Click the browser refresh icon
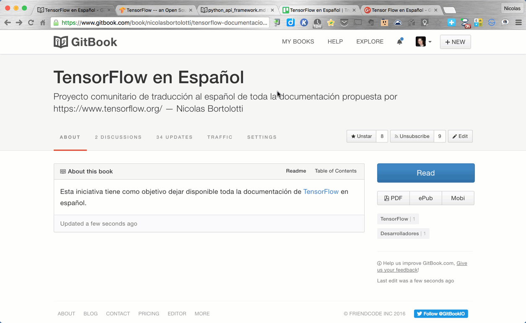The image size is (526, 323). [31, 23]
